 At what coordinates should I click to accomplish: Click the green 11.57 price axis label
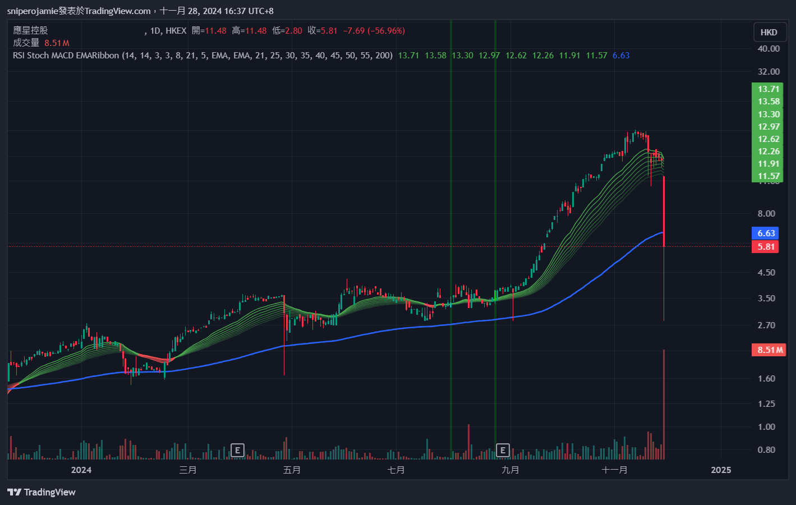pyautogui.click(x=768, y=176)
